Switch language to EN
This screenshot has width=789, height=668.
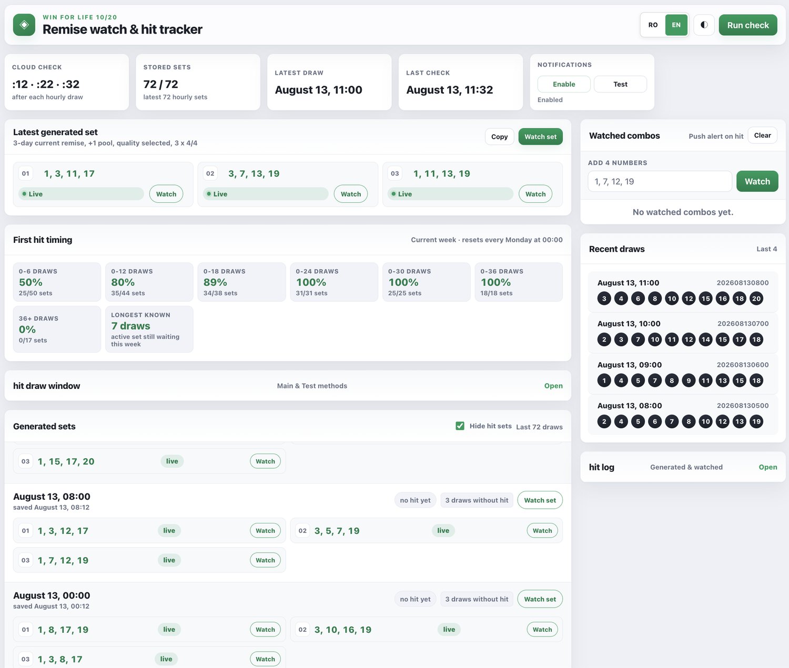[676, 25]
